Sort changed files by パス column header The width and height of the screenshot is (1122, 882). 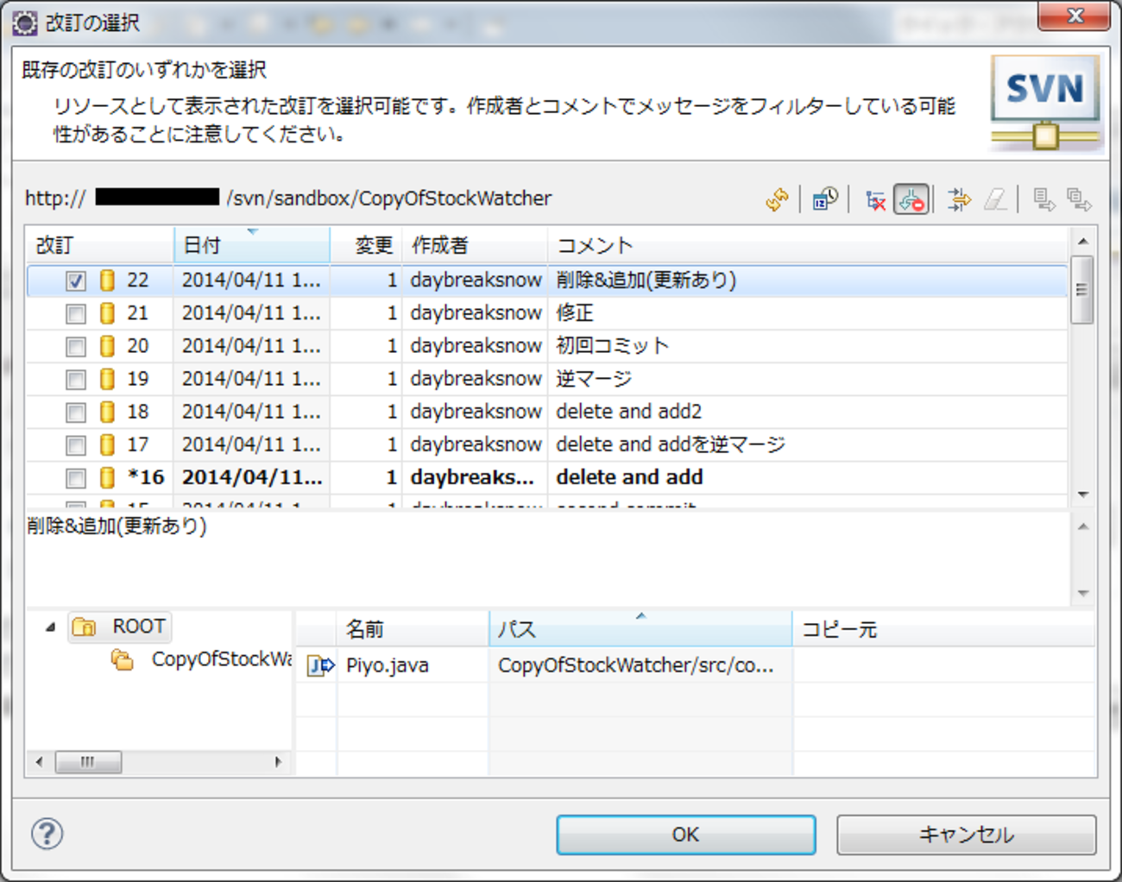click(x=639, y=629)
